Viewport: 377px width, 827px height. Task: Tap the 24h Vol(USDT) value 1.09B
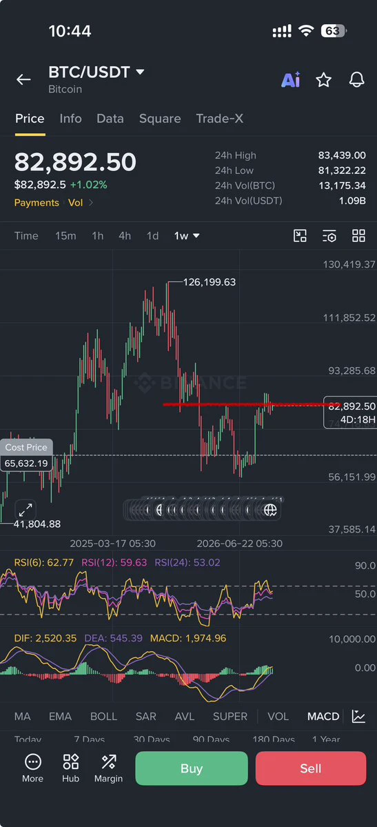tap(352, 201)
